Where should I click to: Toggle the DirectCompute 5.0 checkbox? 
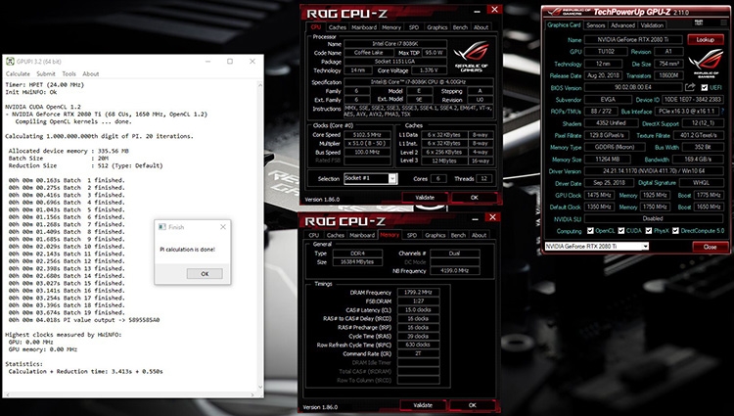[675, 231]
